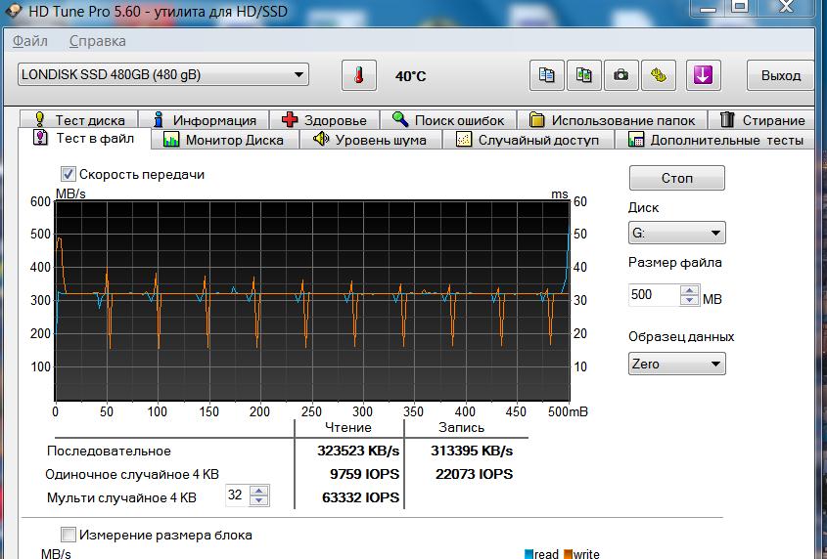This screenshot has width=827, height=559.
Task: Switch to Уровень шума tab
Action: coord(370,140)
